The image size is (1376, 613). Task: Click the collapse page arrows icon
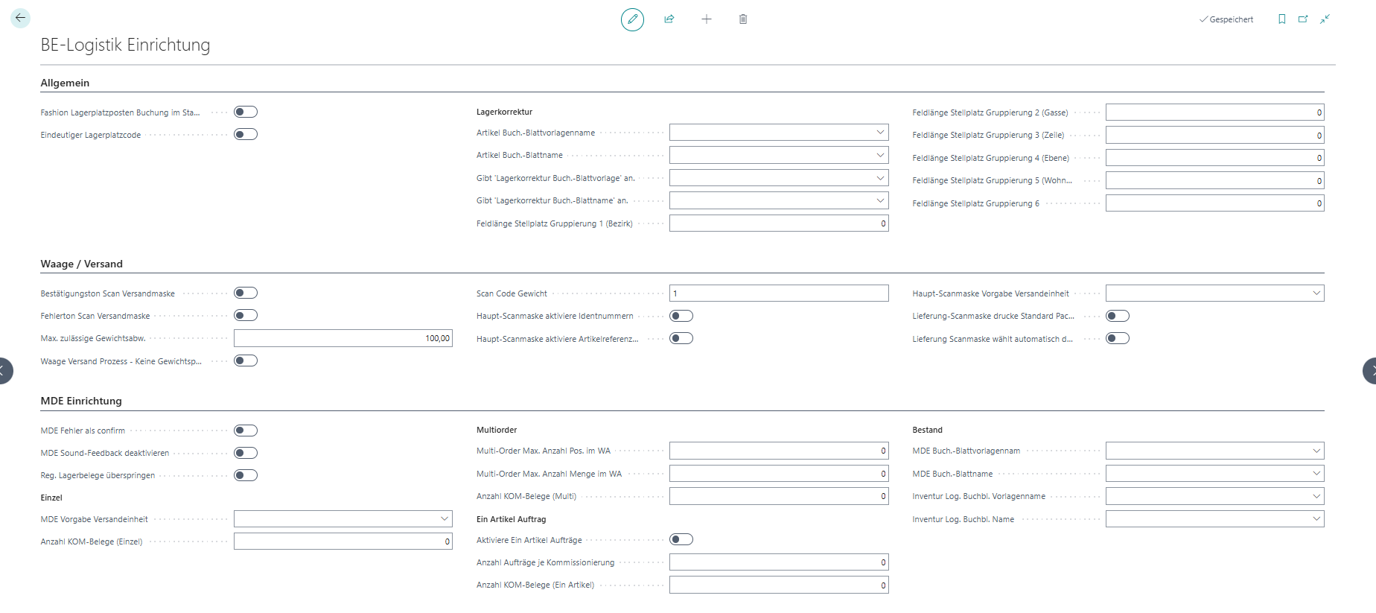point(1325,19)
